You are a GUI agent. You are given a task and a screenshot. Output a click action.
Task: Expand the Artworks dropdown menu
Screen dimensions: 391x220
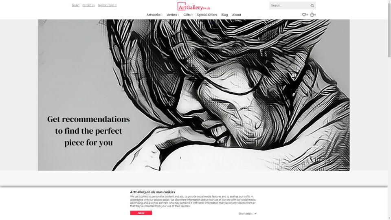coord(154,15)
